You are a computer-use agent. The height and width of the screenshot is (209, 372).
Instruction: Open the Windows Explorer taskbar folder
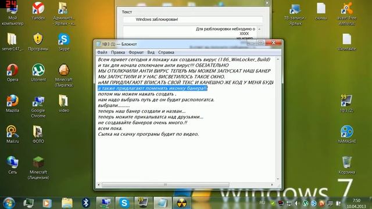click(67, 203)
